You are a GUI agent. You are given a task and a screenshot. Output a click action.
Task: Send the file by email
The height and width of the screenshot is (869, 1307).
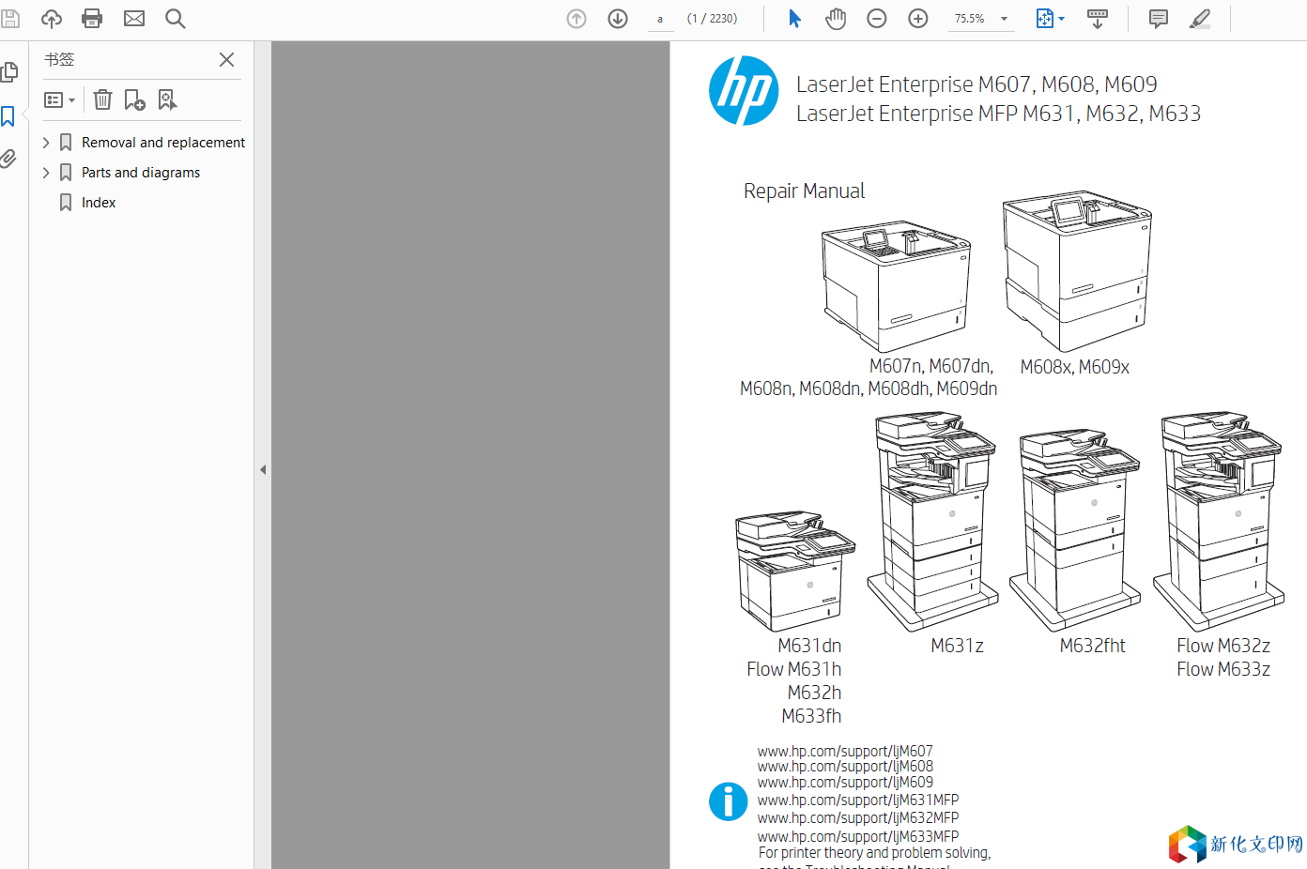point(134,19)
